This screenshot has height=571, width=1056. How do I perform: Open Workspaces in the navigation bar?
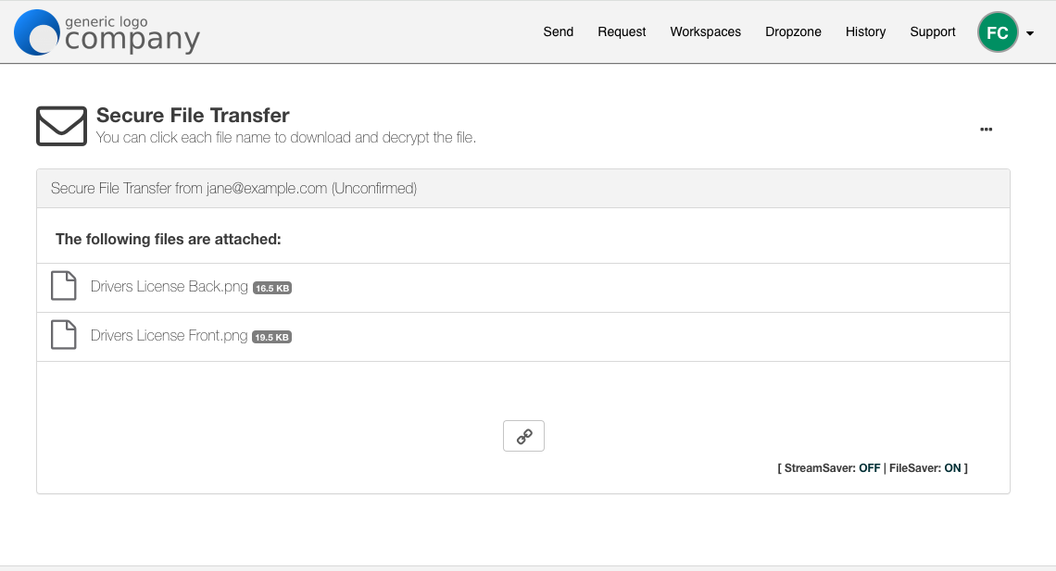(x=705, y=31)
